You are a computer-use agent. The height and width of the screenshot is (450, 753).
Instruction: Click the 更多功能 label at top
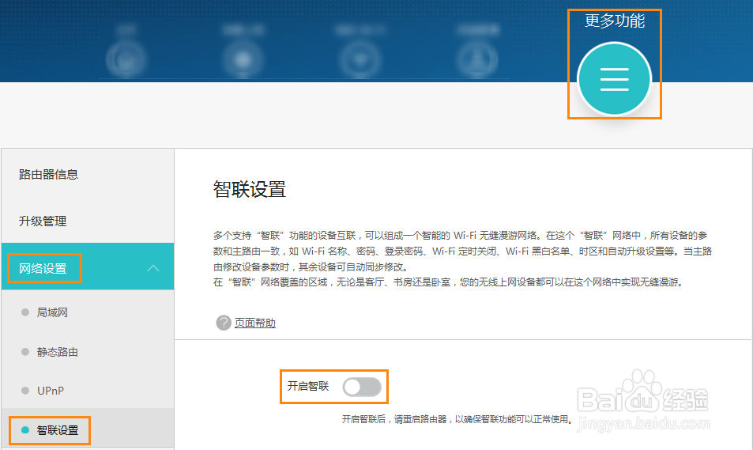[x=615, y=21]
